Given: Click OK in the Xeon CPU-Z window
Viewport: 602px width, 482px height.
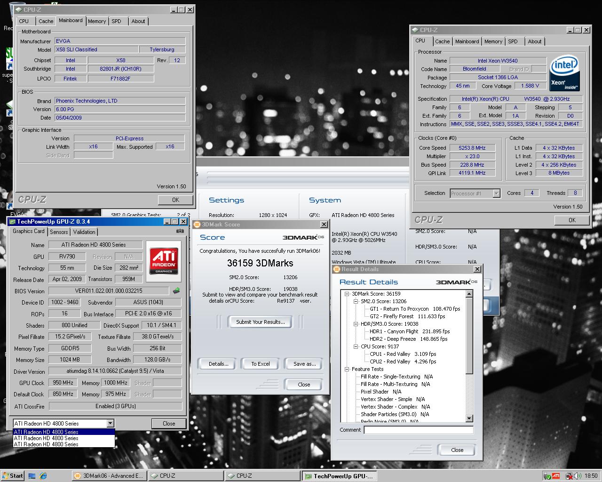Looking at the screenshot, I should [x=572, y=220].
